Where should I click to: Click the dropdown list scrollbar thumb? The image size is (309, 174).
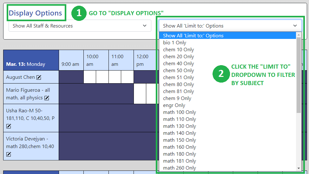pos(299,75)
